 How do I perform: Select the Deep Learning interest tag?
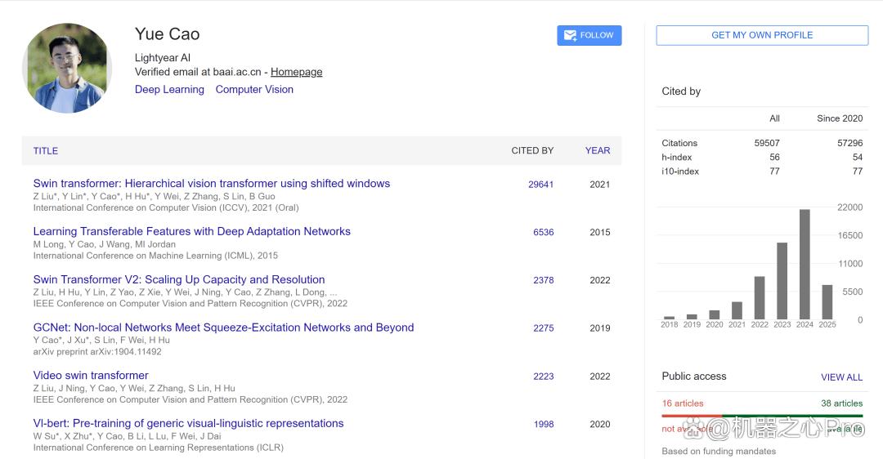pos(169,90)
